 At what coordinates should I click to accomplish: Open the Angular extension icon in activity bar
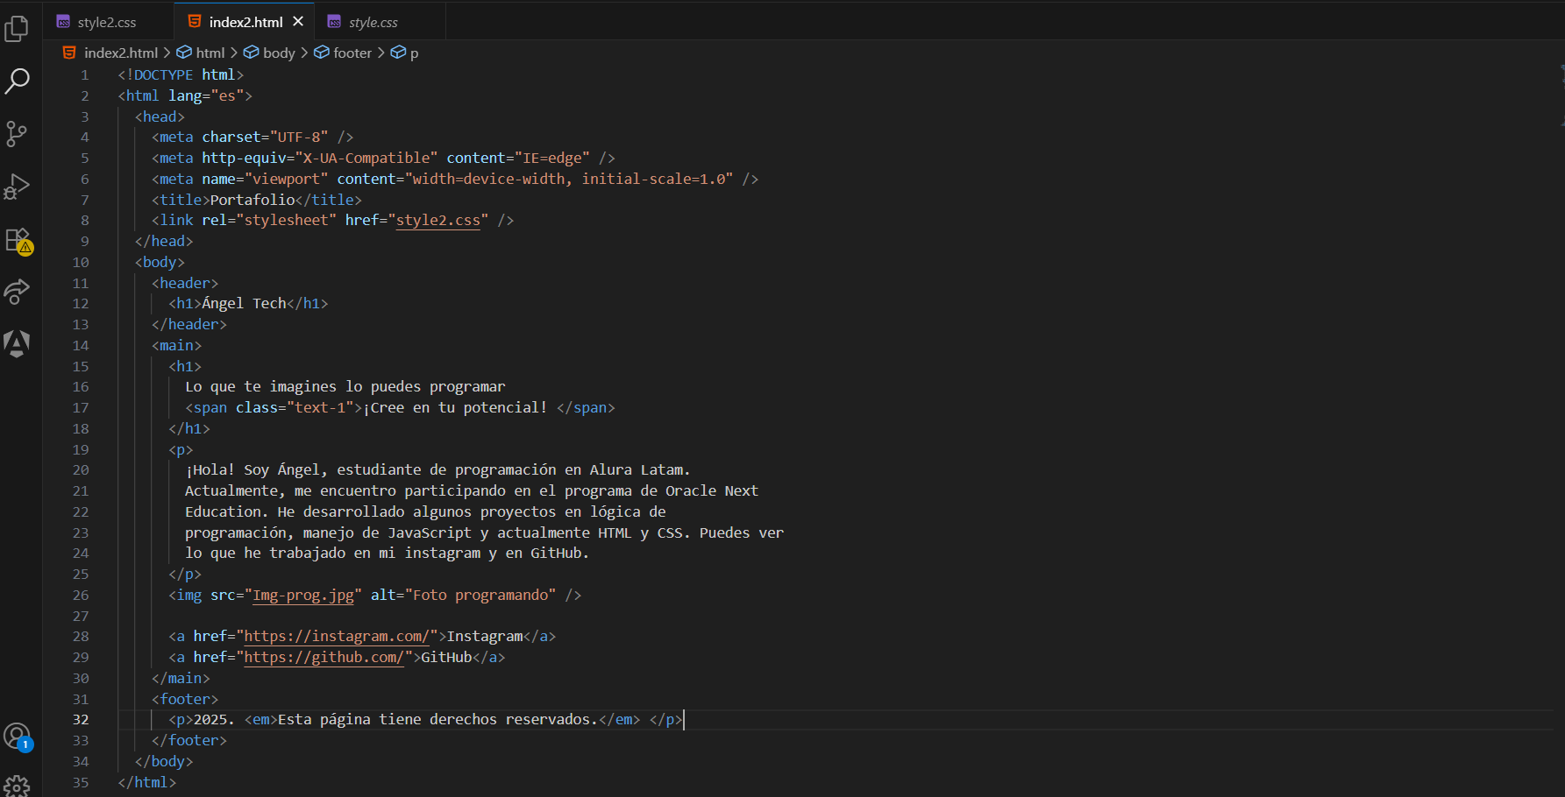tap(17, 343)
